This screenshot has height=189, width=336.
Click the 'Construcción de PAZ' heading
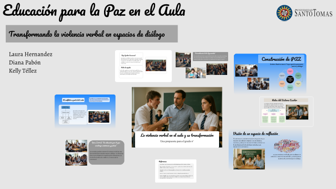(282, 59)
